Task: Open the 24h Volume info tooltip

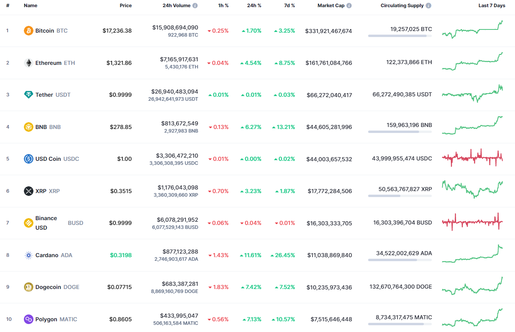Action: pos(195,6)
